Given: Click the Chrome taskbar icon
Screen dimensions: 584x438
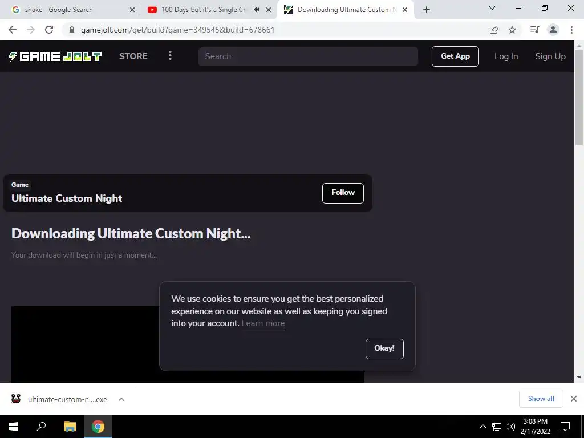Looking at the screenshot, I should (x=98, y=427).
